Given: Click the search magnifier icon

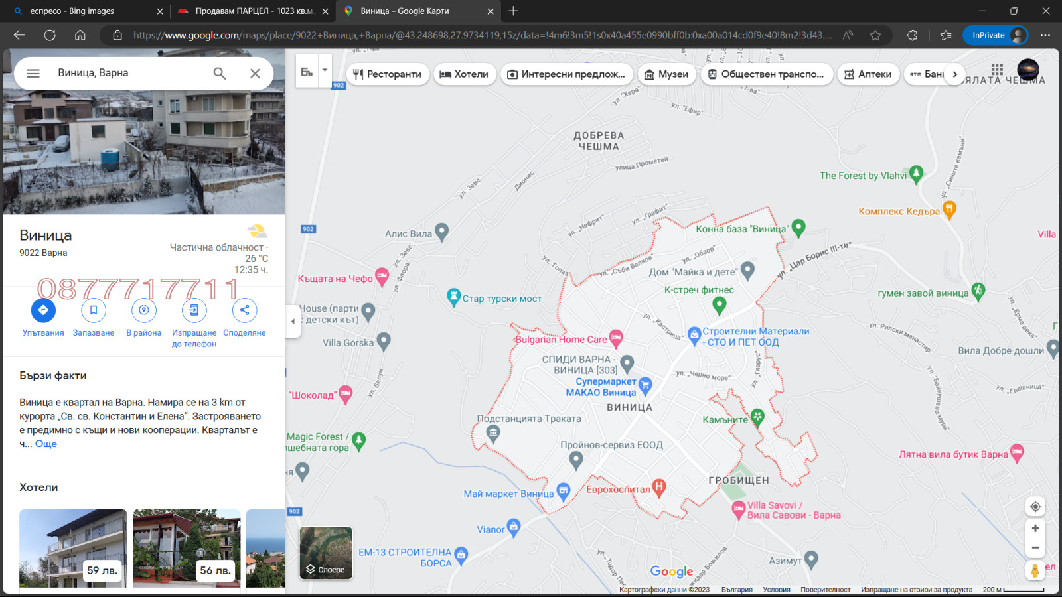Looking at the screenshot, I should (x=220, y=73).
